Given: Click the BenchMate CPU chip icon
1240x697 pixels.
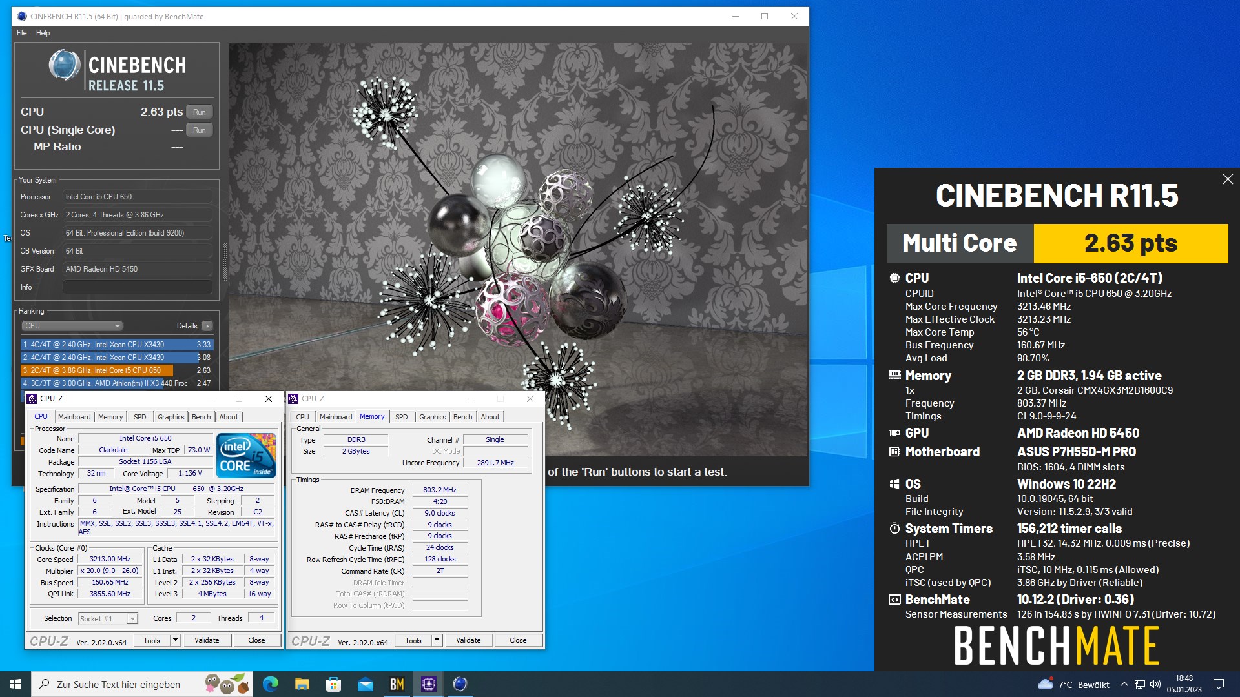Looking at the screenshot, I should (894, 278).
